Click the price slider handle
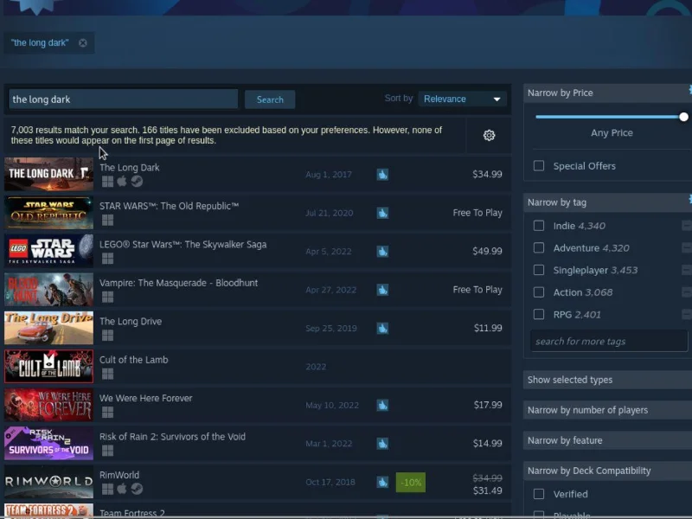The image size is (692, 519). pos(683,117)
